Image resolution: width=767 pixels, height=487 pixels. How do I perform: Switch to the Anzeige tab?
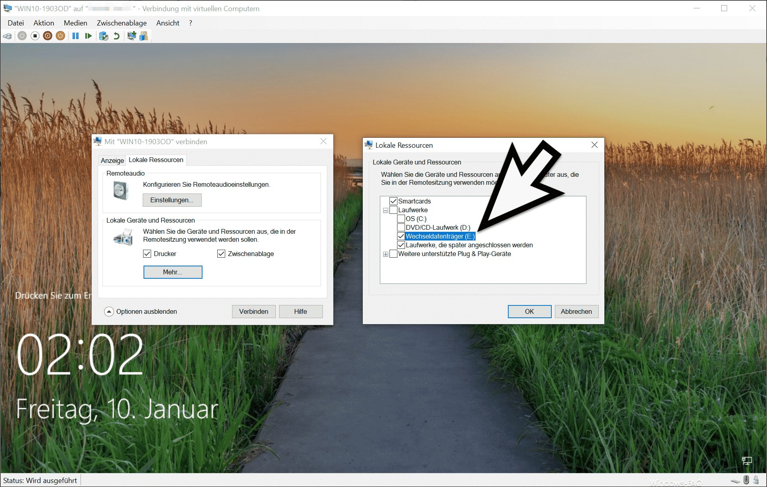[112, 160]
